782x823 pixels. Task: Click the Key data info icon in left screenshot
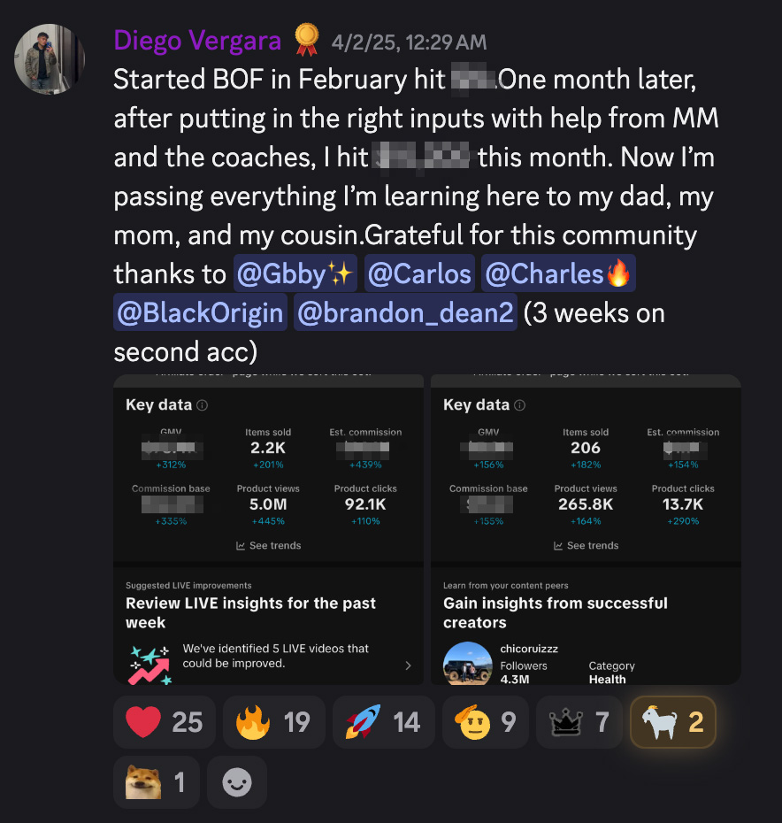tap(203, 405)
